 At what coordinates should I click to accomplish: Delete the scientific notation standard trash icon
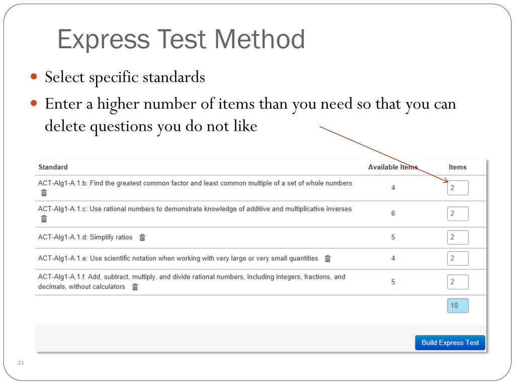coord(327,259)
